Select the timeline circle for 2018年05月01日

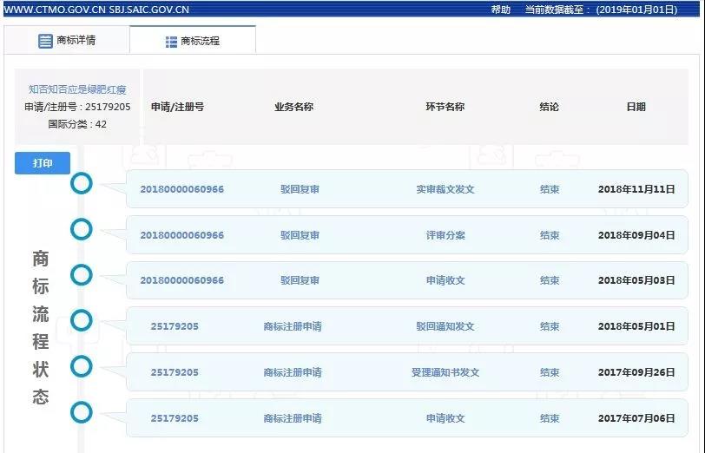pos(82,320)
